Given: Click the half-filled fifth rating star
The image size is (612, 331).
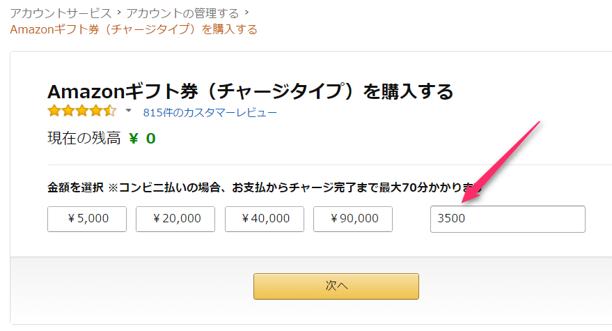Looking at the screenshot, I should pos(111,111).
